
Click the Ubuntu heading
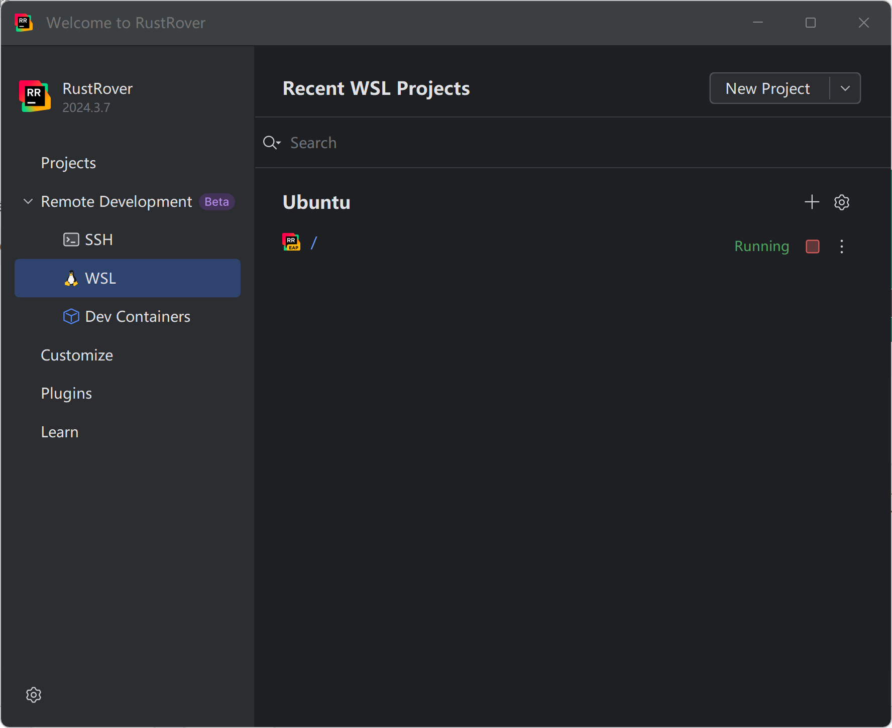tap(316, 202)
